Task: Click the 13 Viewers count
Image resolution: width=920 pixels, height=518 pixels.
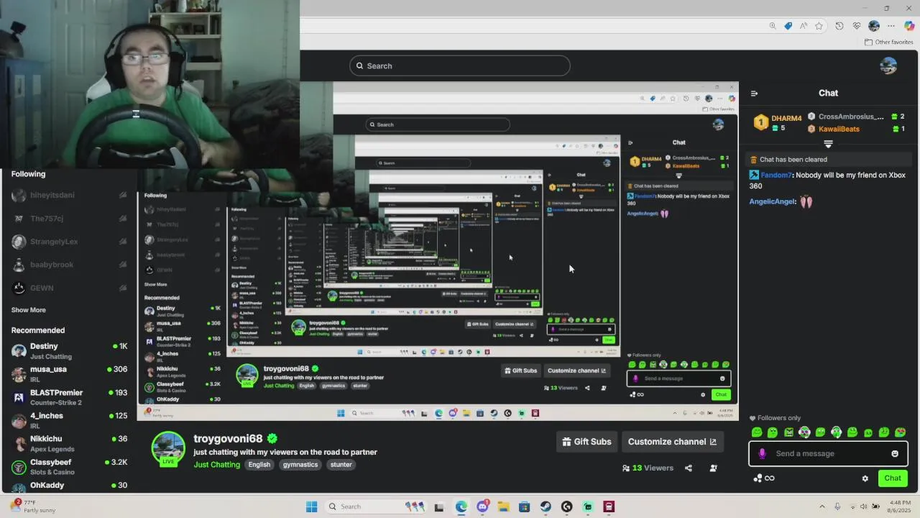Action: [648, 468]
